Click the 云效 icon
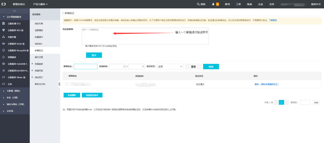This screenshot has height=143, width=324. [x=3, y=84]
